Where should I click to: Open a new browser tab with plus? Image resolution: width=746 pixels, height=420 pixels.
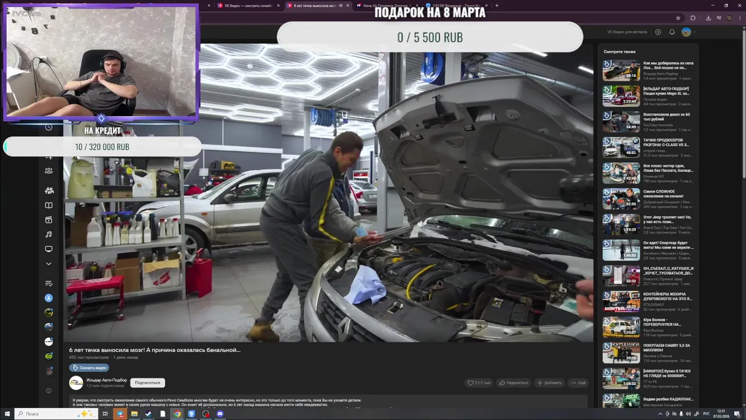pyautogui.click(x=497, y=5)
